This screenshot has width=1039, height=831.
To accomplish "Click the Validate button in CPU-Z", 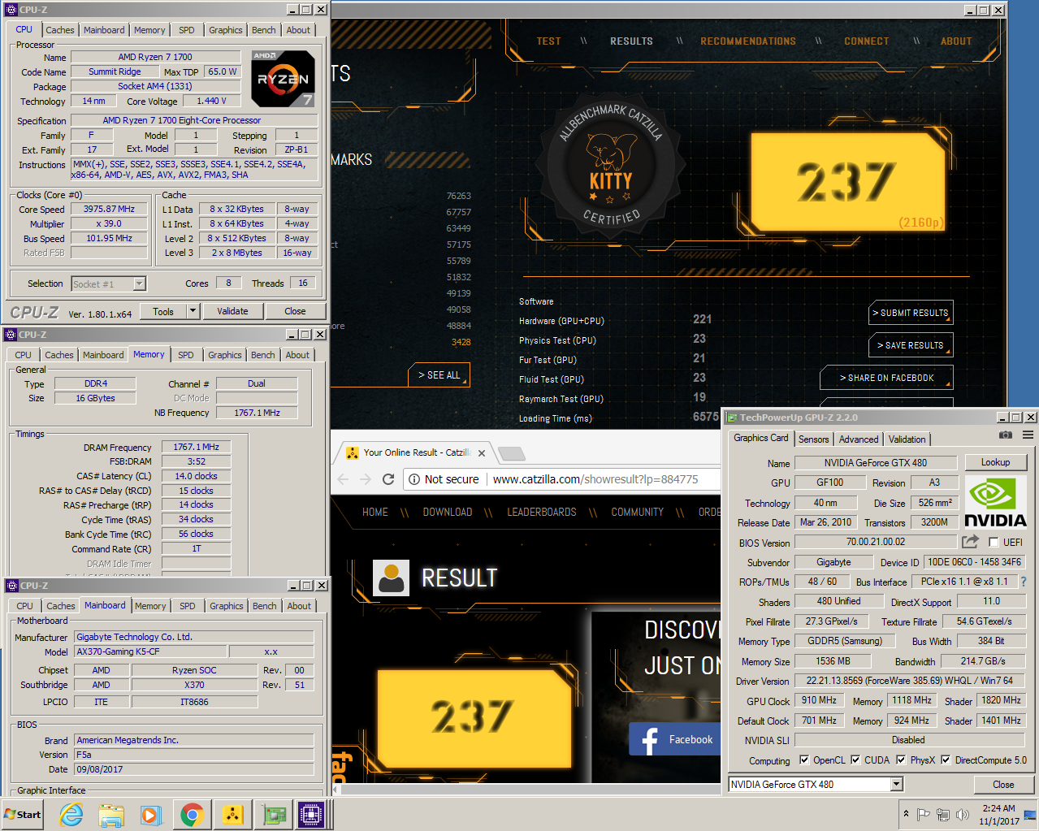I will click(x=232, y=311).
